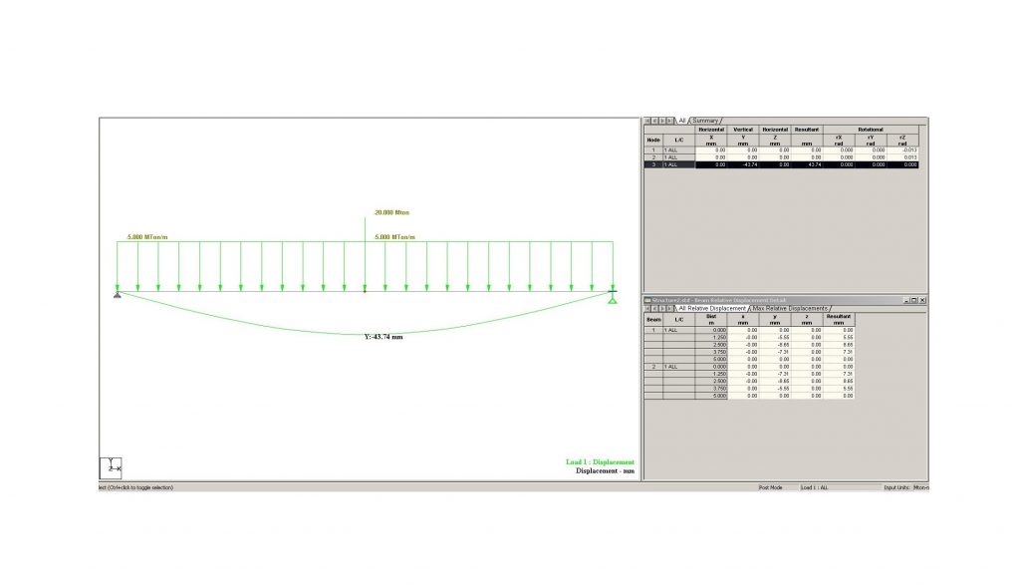Screen dimensions: 1020x587
Task: Open the Max Relative Displacements tab
Action: click(x=791, y=308)
